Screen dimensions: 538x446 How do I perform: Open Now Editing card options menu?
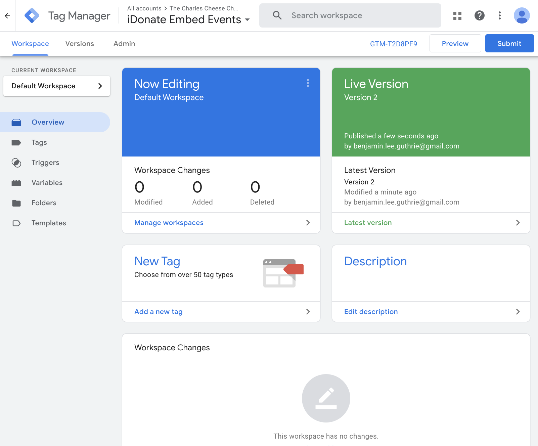308,83
